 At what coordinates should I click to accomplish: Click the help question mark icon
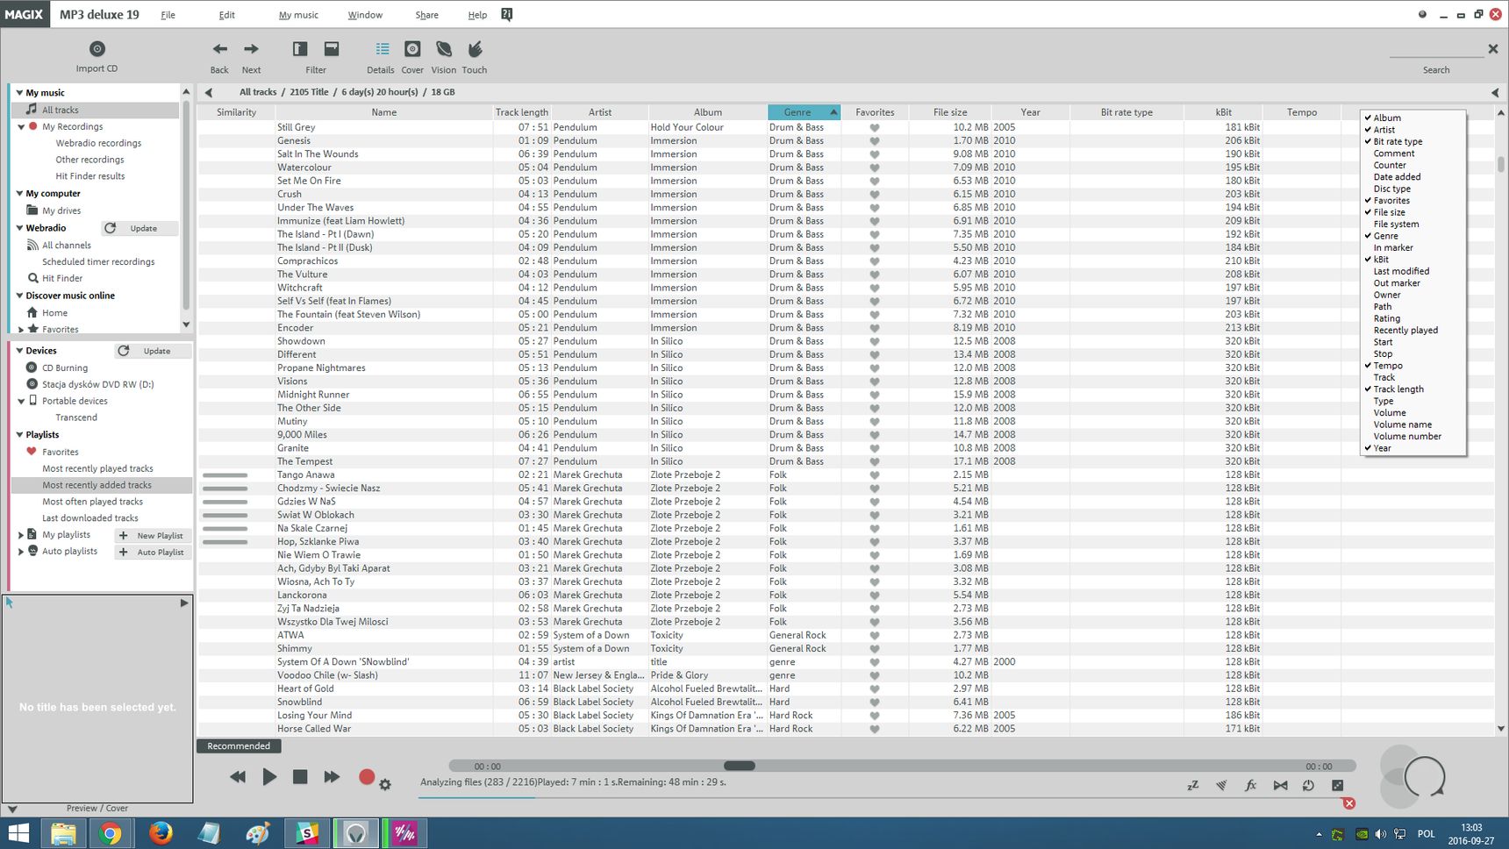(x=507, y=14)
